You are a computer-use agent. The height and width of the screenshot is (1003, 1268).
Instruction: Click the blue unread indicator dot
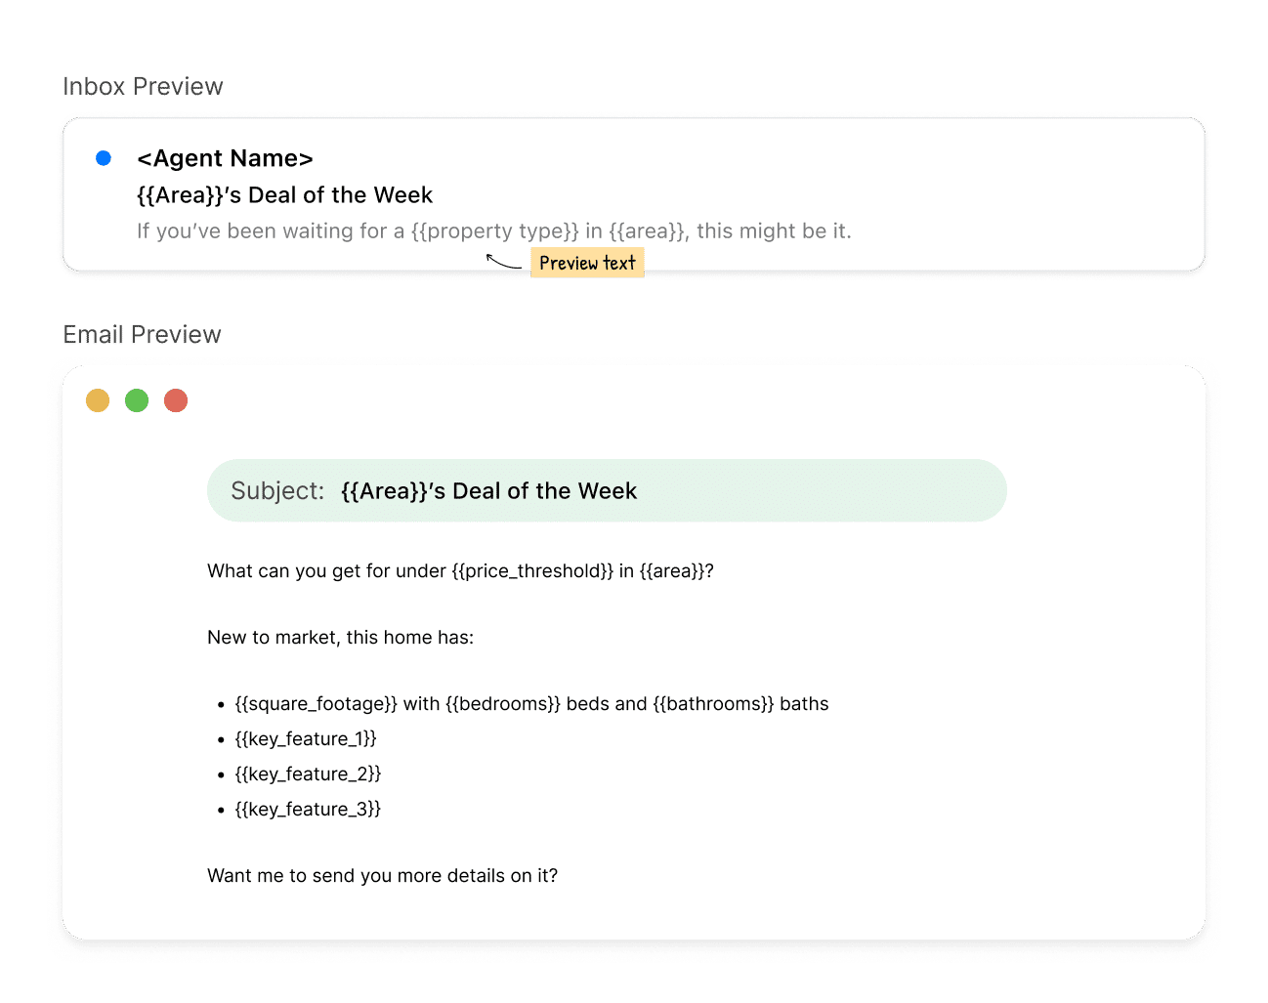pyautogui.click(x=104, y=158)
